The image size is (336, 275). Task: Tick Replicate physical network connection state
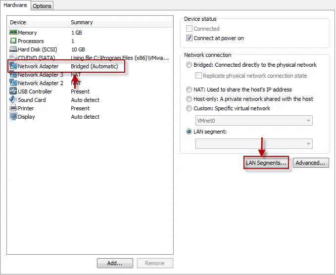[199, 76]
